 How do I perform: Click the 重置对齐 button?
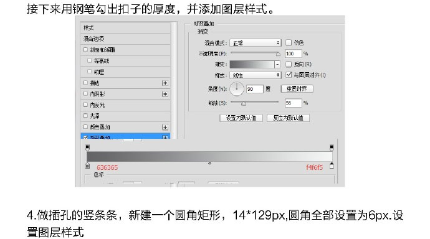[297, 89]
